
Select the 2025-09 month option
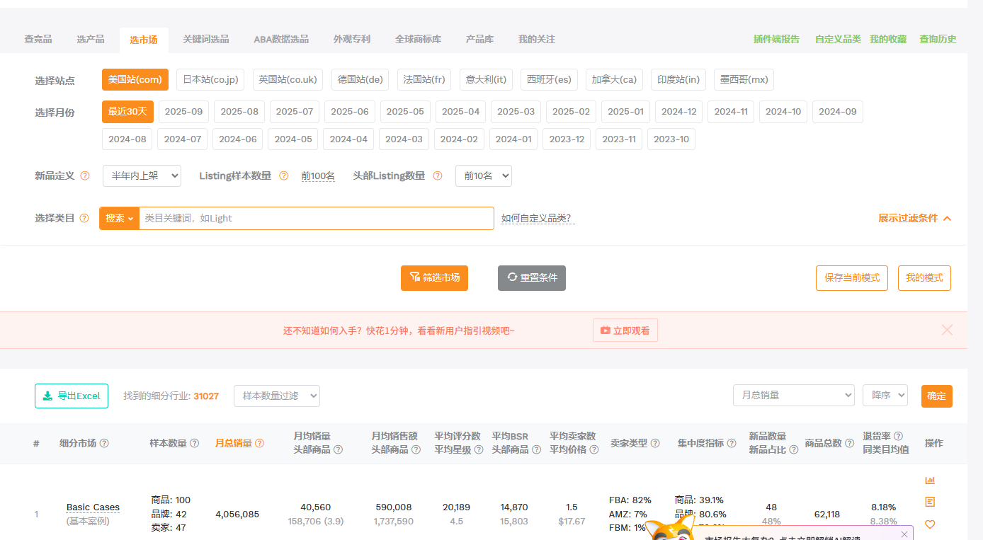[183, 112]
